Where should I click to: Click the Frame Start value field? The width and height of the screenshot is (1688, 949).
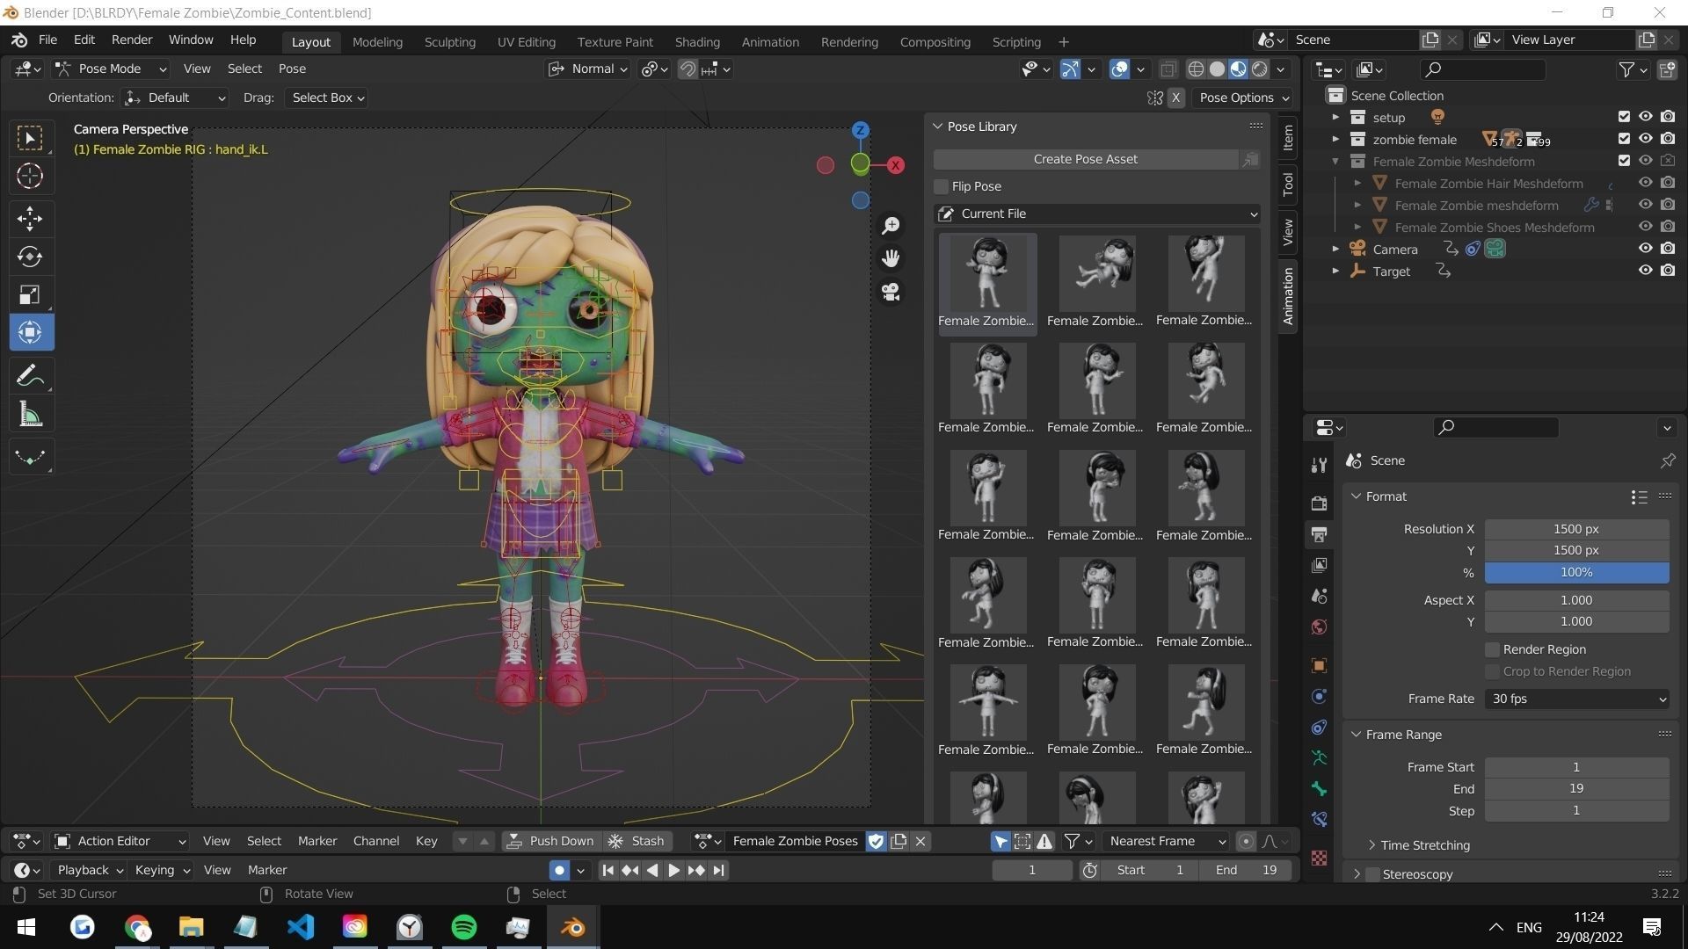point(1576,767)
